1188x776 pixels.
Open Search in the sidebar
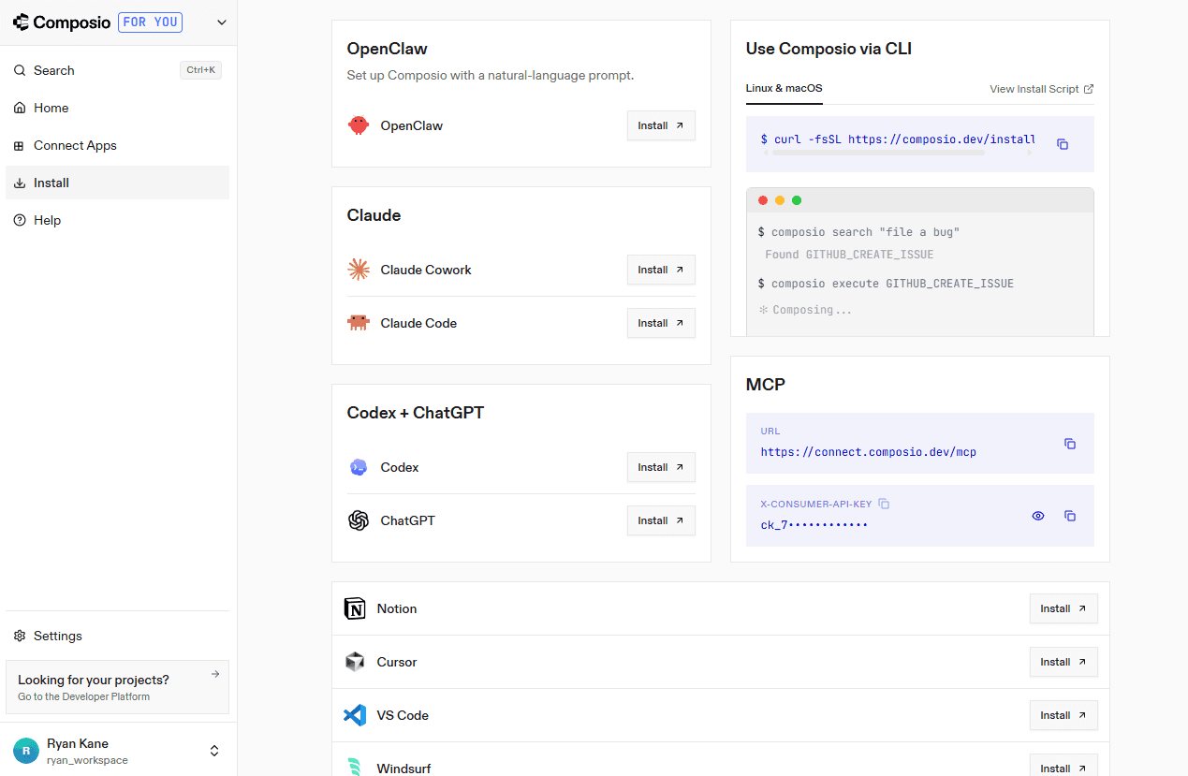pos(117,70)
